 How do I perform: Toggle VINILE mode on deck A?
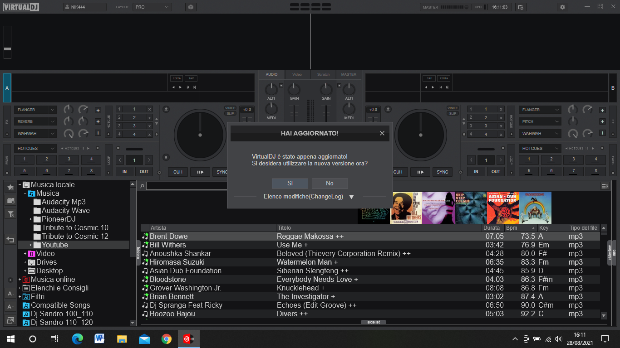coord(231,108)
